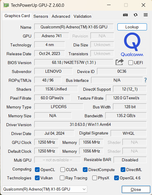Toggle the Ray Tracing checkbox

point(62,178)
